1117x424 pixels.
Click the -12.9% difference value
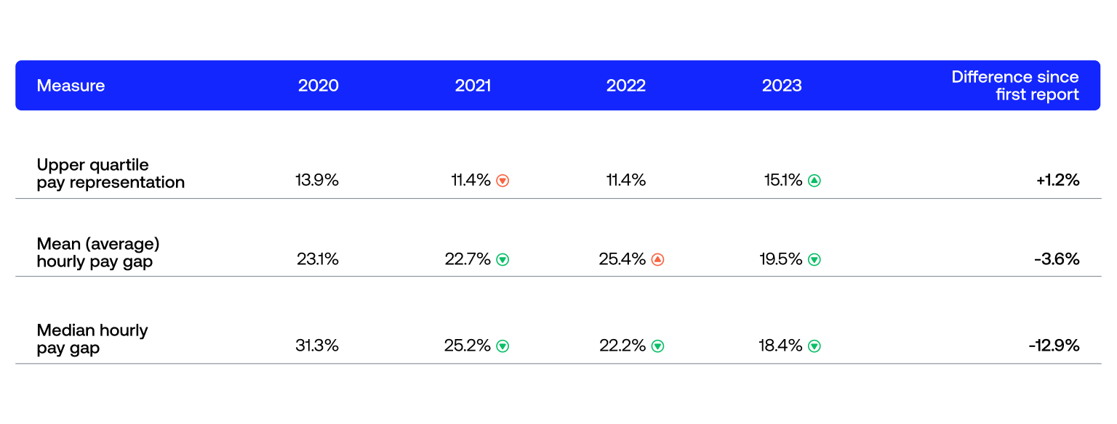point(1054,346)
